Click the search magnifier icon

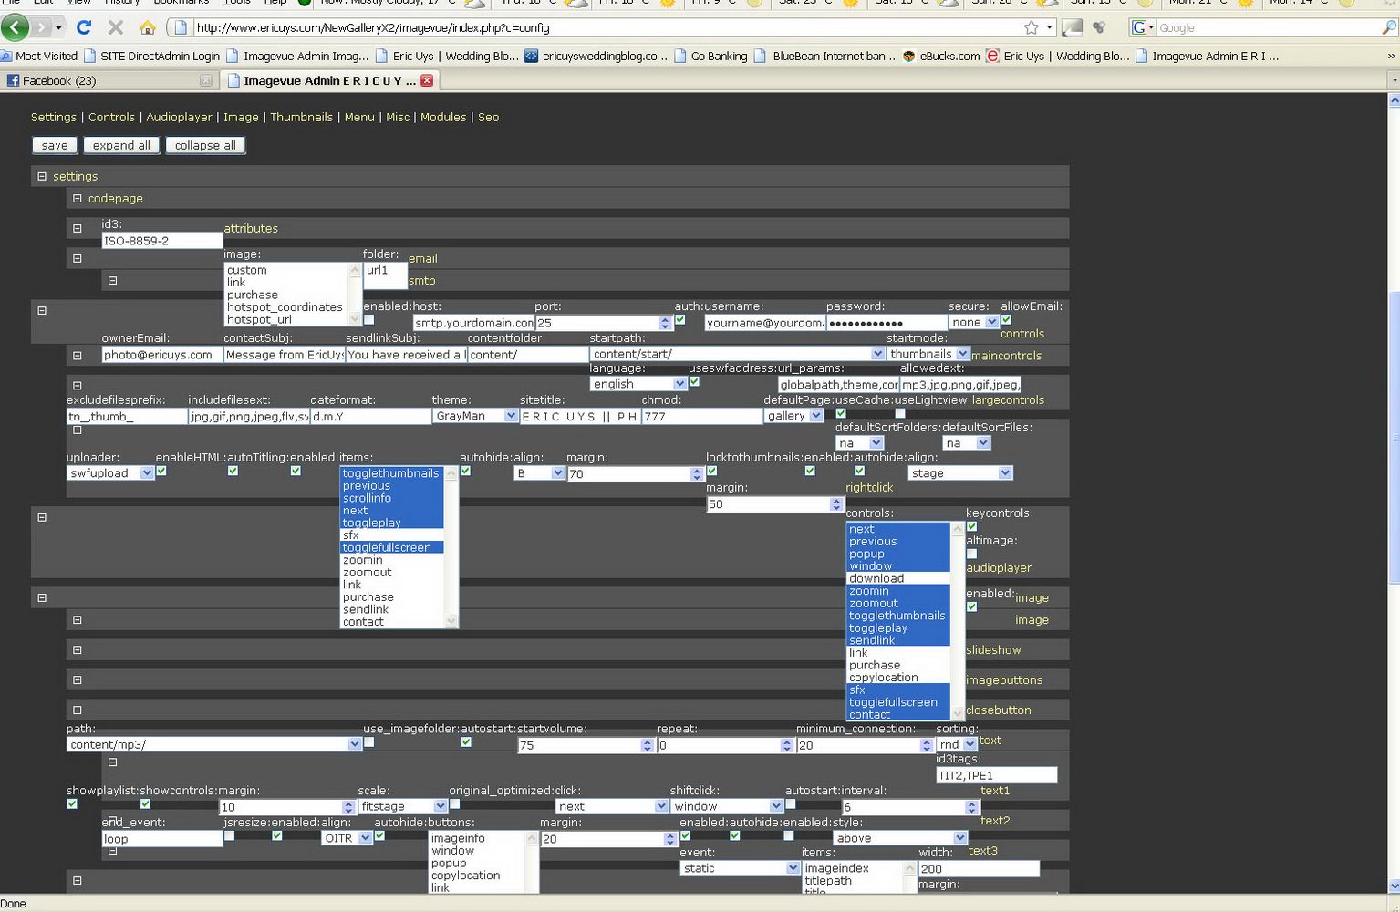pos(1389,28)
